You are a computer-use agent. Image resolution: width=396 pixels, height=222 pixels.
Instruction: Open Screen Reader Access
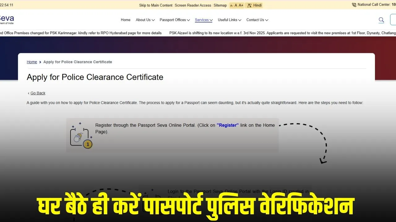[193, 5]
